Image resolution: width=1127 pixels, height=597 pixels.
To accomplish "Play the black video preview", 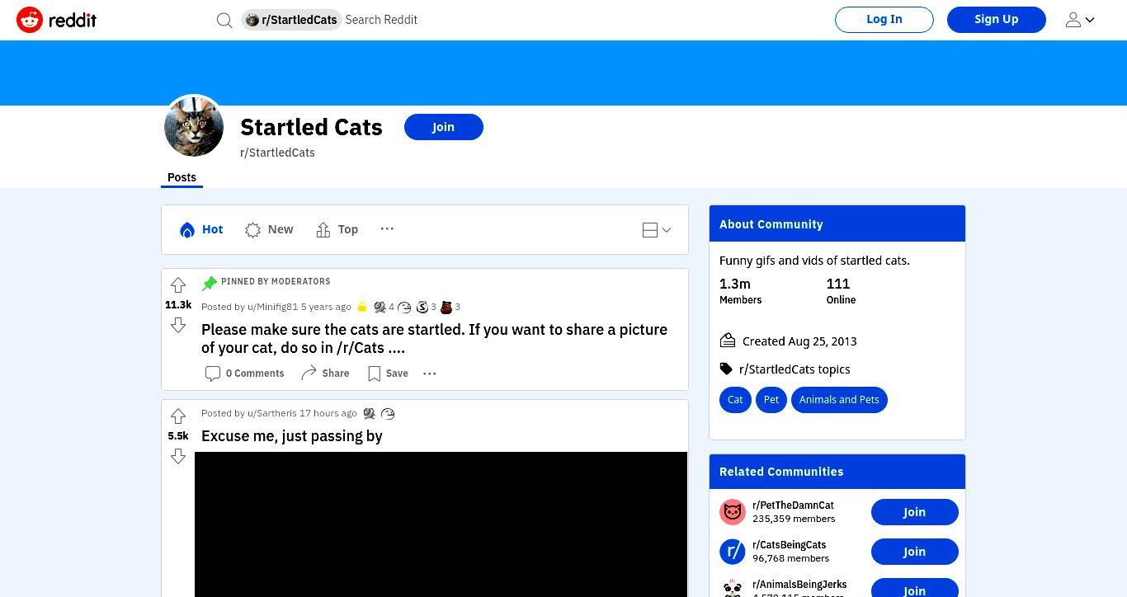I will click(x=441, y=524).
